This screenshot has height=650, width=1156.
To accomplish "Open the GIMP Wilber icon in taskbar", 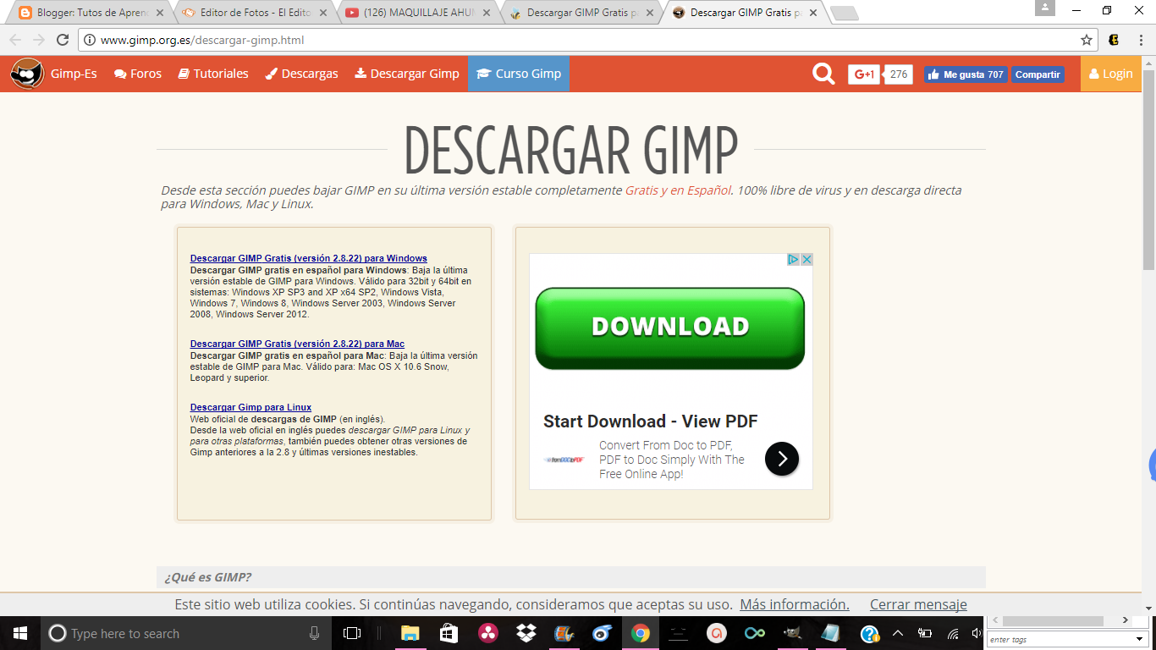I will coord(793,633).
